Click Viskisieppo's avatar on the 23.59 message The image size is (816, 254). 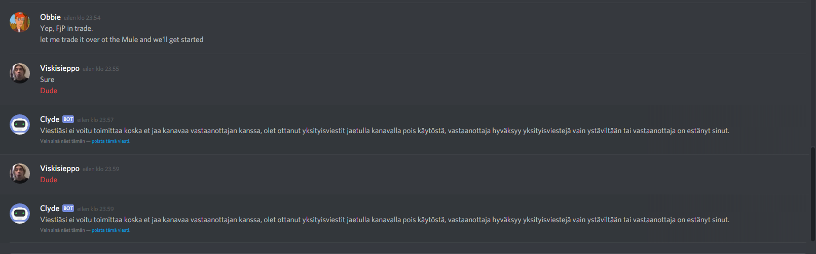20,174
